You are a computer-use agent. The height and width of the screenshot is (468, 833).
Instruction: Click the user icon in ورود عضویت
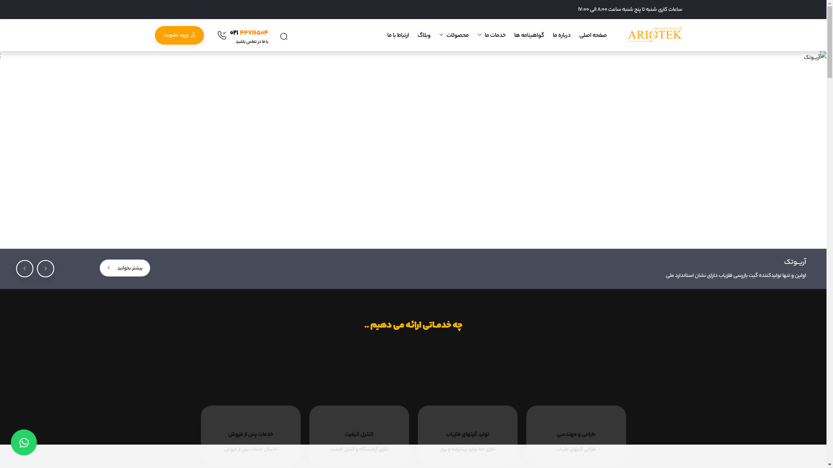(193, 35)
